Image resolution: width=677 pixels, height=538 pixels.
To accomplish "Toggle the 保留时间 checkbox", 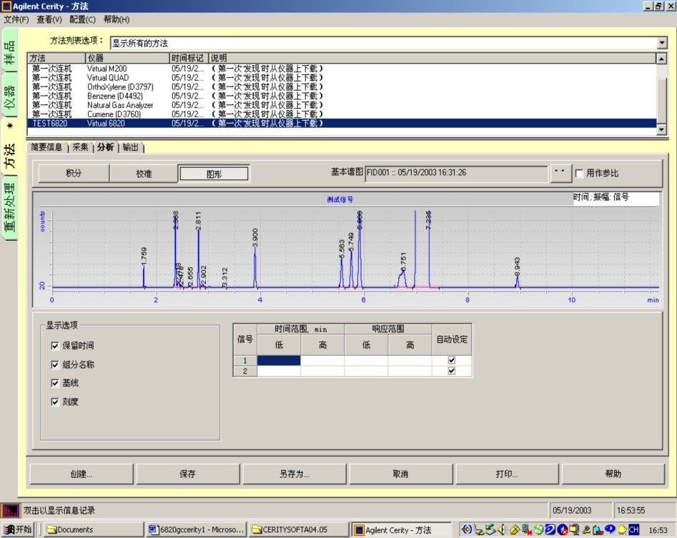I will point(55,346).
